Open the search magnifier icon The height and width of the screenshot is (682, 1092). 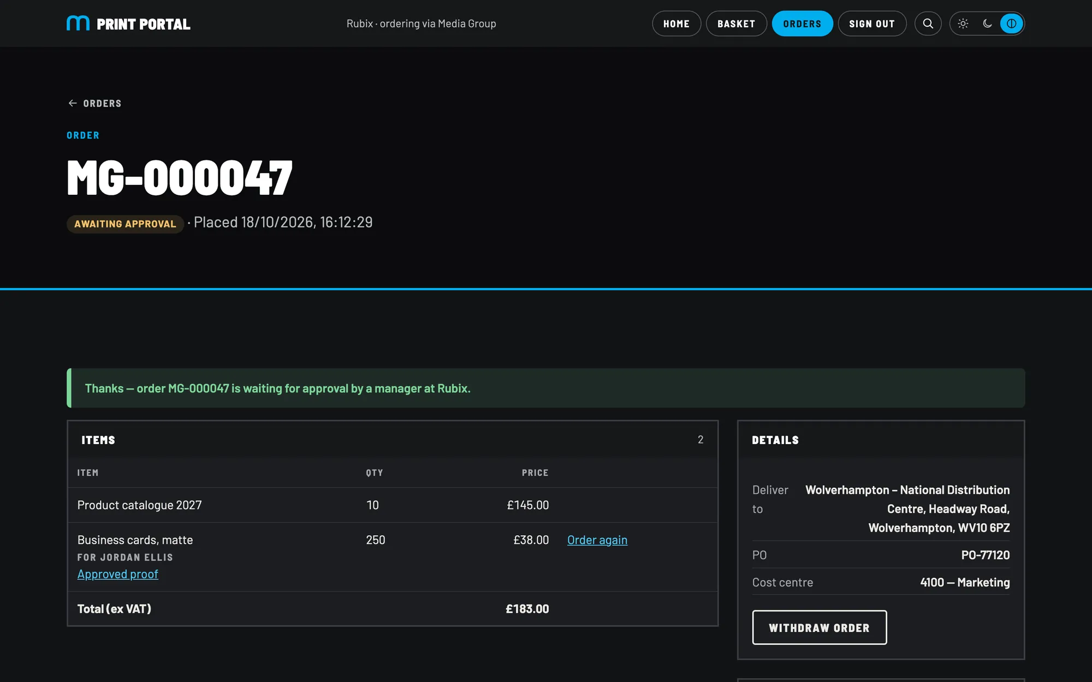(928, 23)
